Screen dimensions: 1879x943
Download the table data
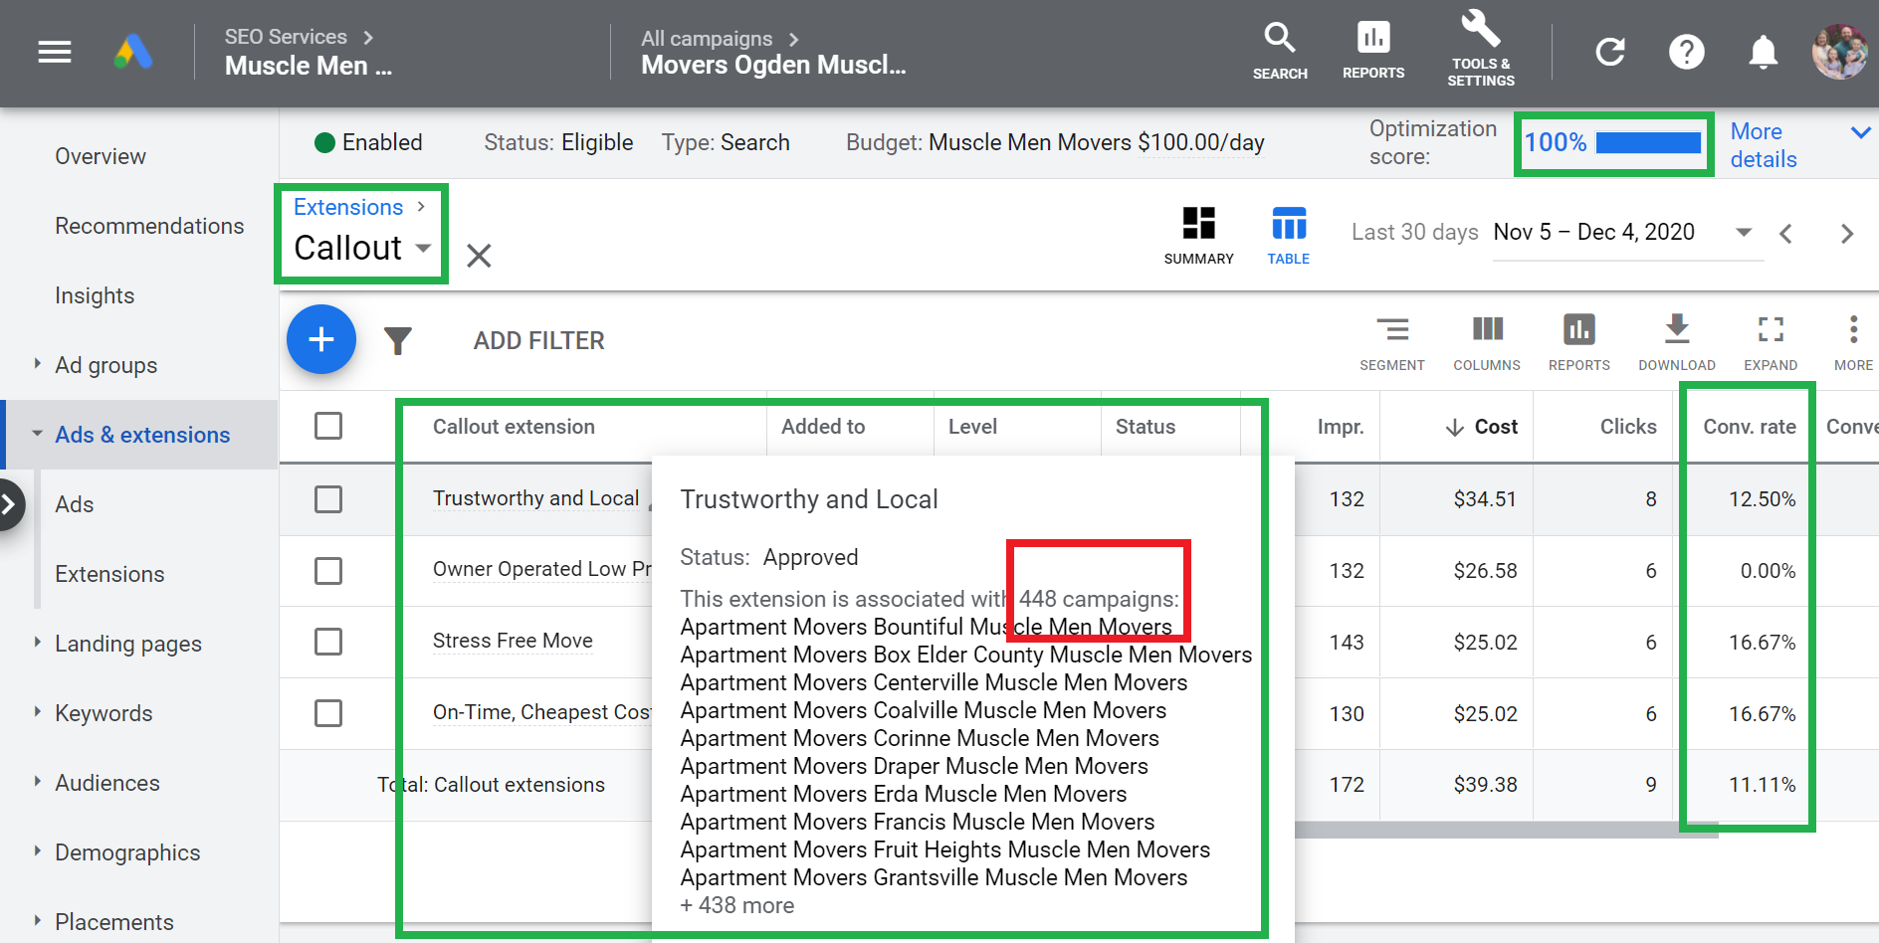pyautogui.click(x=1677, y=343)
